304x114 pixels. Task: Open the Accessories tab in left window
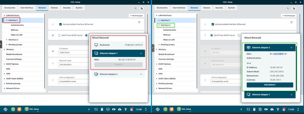point(10,8)
